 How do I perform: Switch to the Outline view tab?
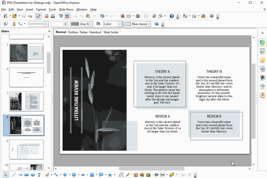(73, 32)
